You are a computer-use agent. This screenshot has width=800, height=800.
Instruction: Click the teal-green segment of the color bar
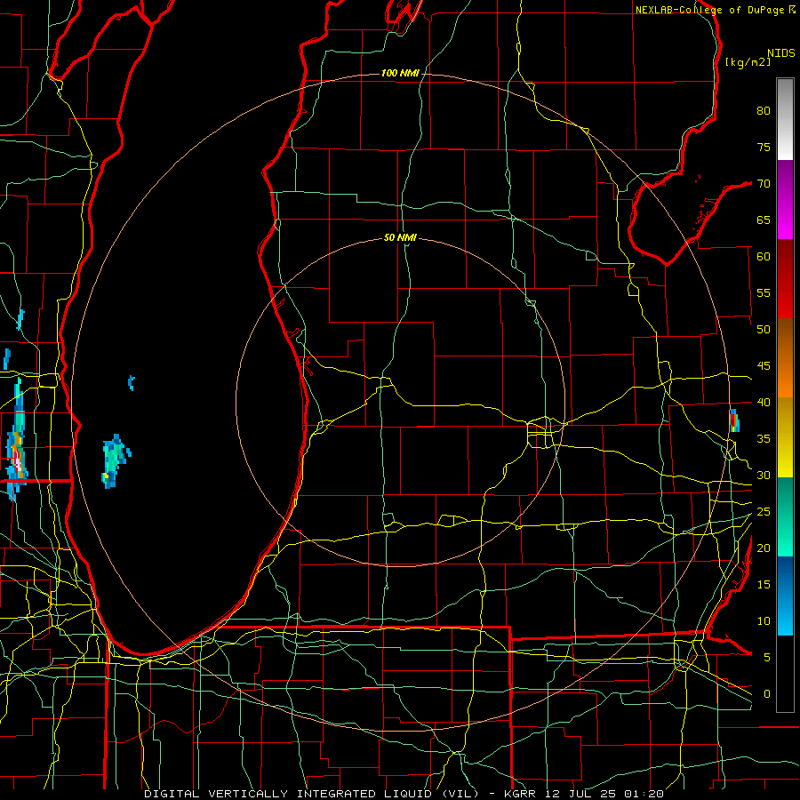(785, 516)
